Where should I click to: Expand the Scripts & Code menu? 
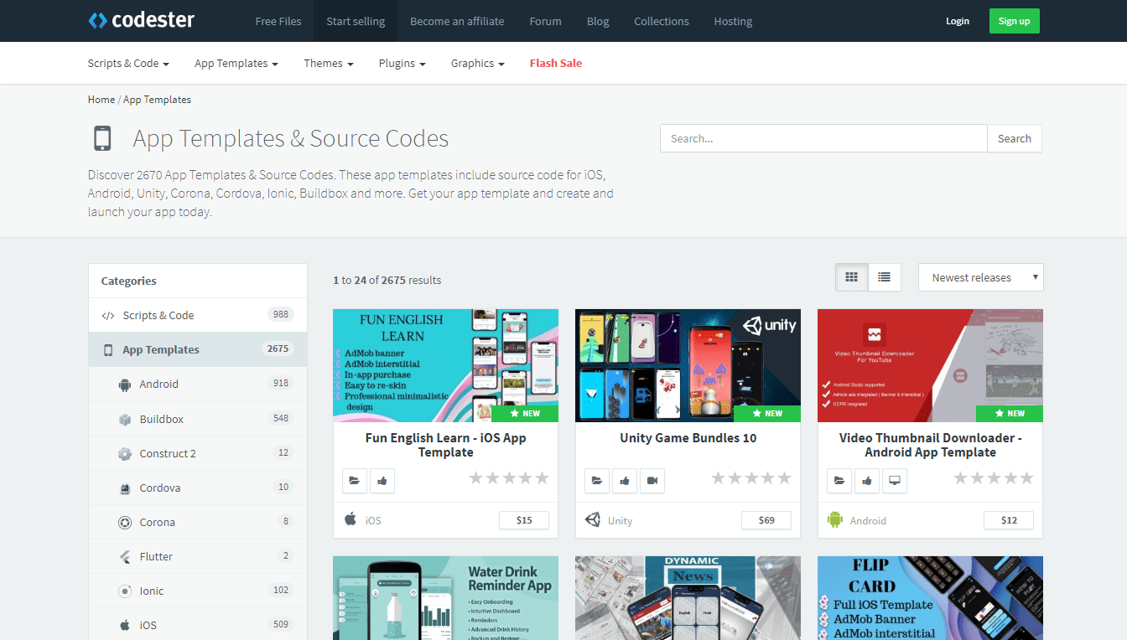click(128, 63)
